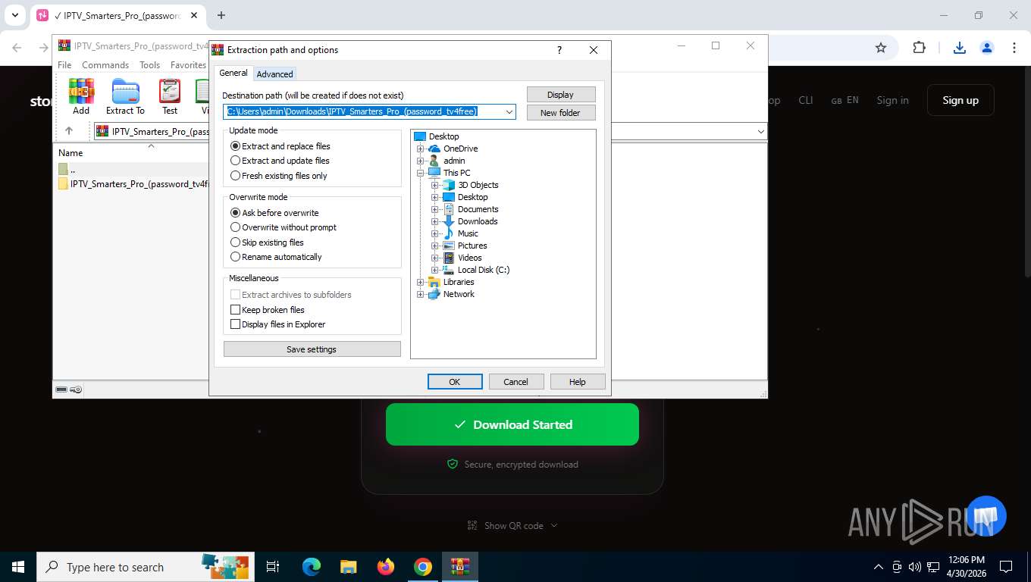
Task: Open the dialog question-mark help icon
Action: [x=559, y=50]
